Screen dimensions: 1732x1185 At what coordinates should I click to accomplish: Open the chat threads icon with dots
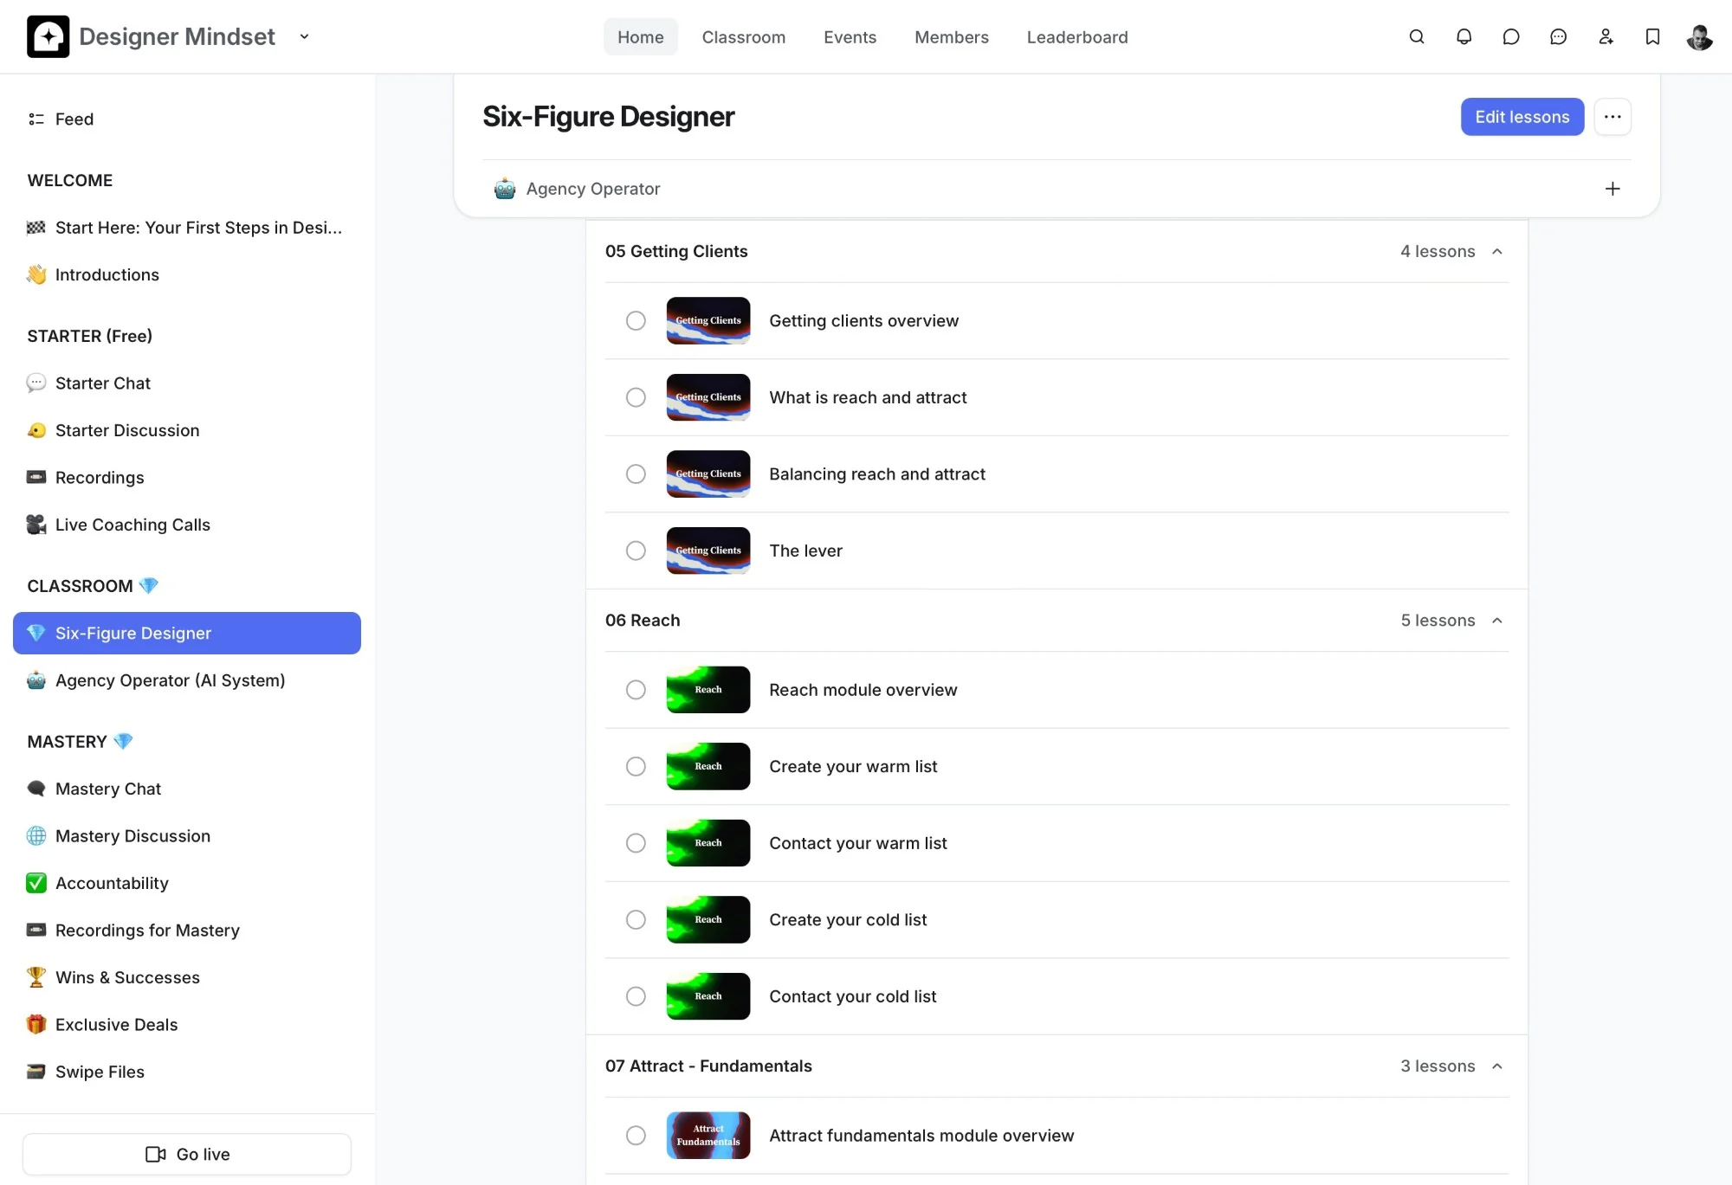[x=1558, y=36]
